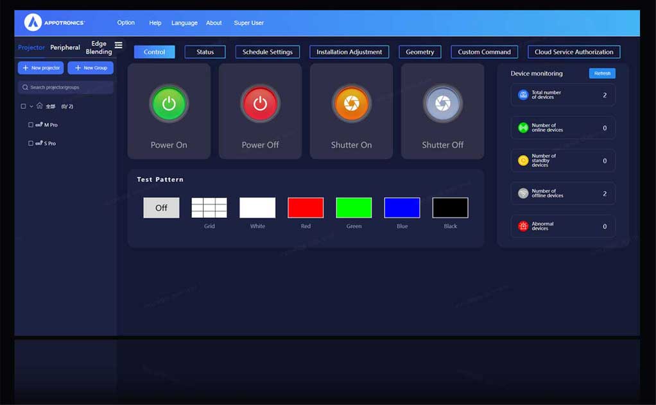
Task: Switch to the Schedule Settings tab
Action: [x=267, y=52]
